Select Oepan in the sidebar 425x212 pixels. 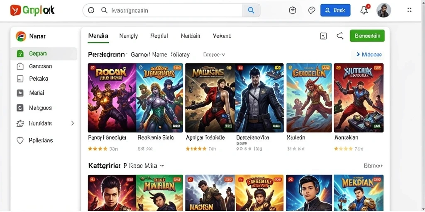point(44,53)
